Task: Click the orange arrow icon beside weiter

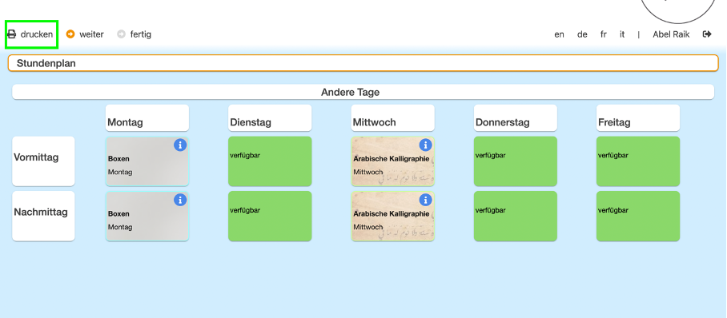Action: tap(70, 34)
